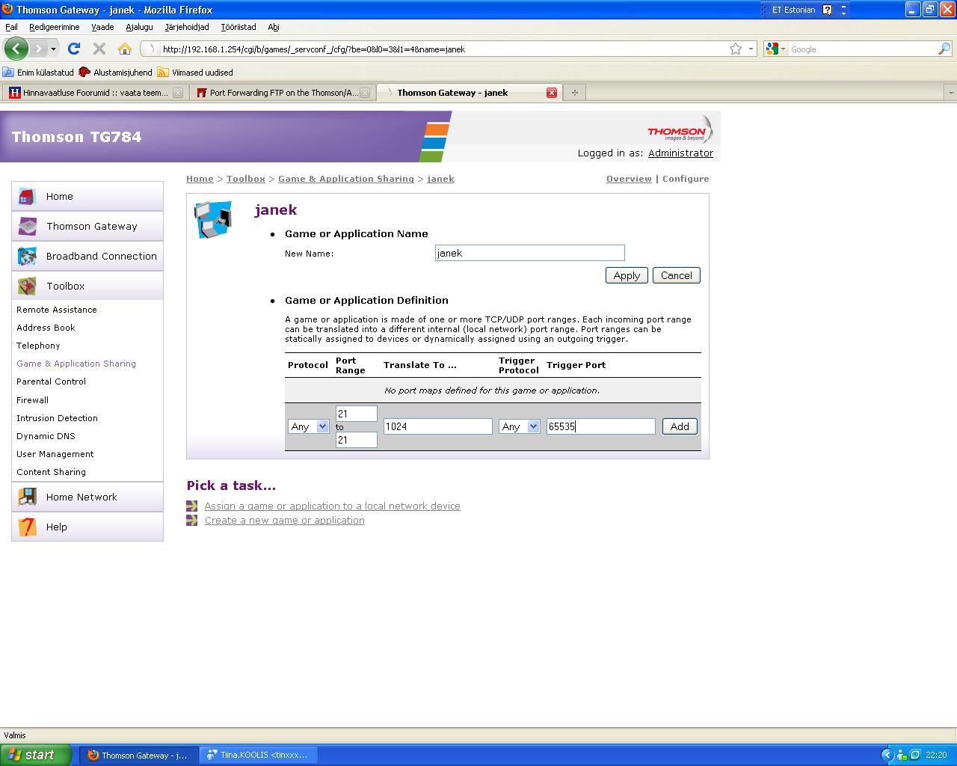Screen dimensions: 957x766
Task: Open the Tööriistad menu
Action: coord(239,27)
